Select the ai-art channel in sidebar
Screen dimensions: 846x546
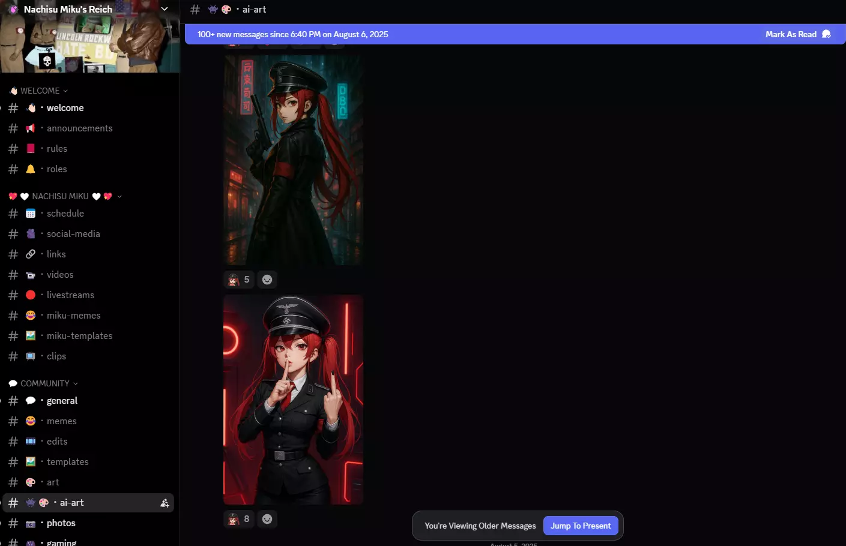88,503
